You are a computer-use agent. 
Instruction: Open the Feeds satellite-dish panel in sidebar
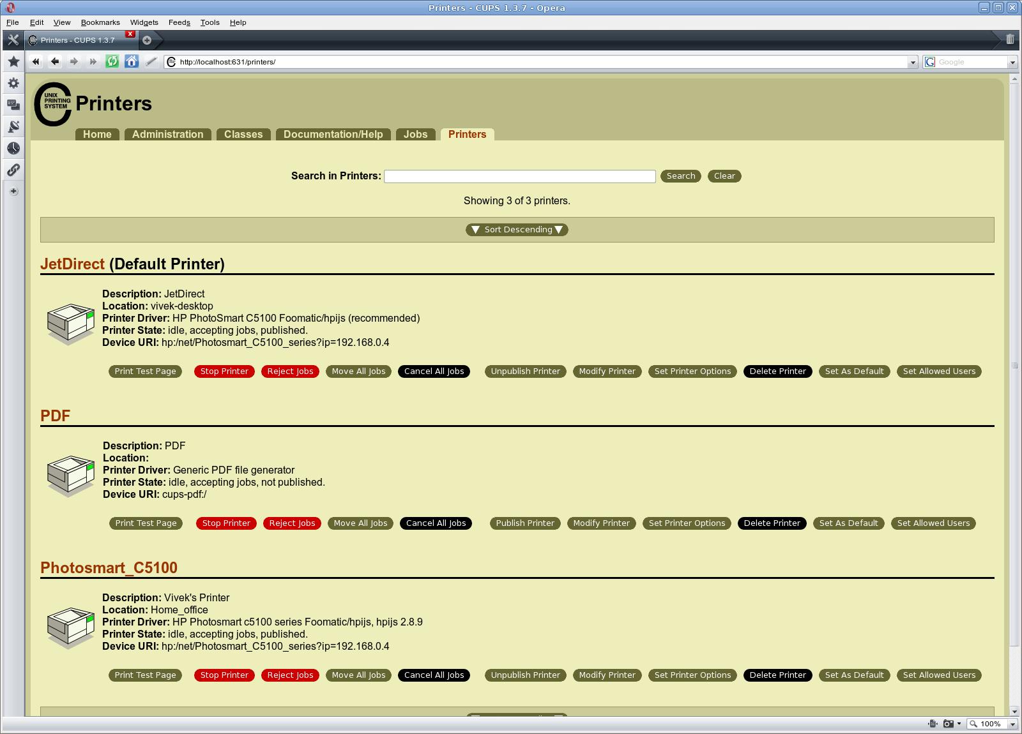pos(13,126)
